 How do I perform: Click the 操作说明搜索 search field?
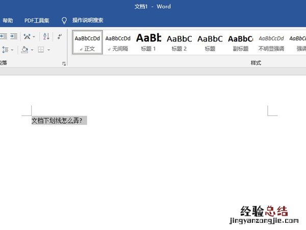point(88,20)
